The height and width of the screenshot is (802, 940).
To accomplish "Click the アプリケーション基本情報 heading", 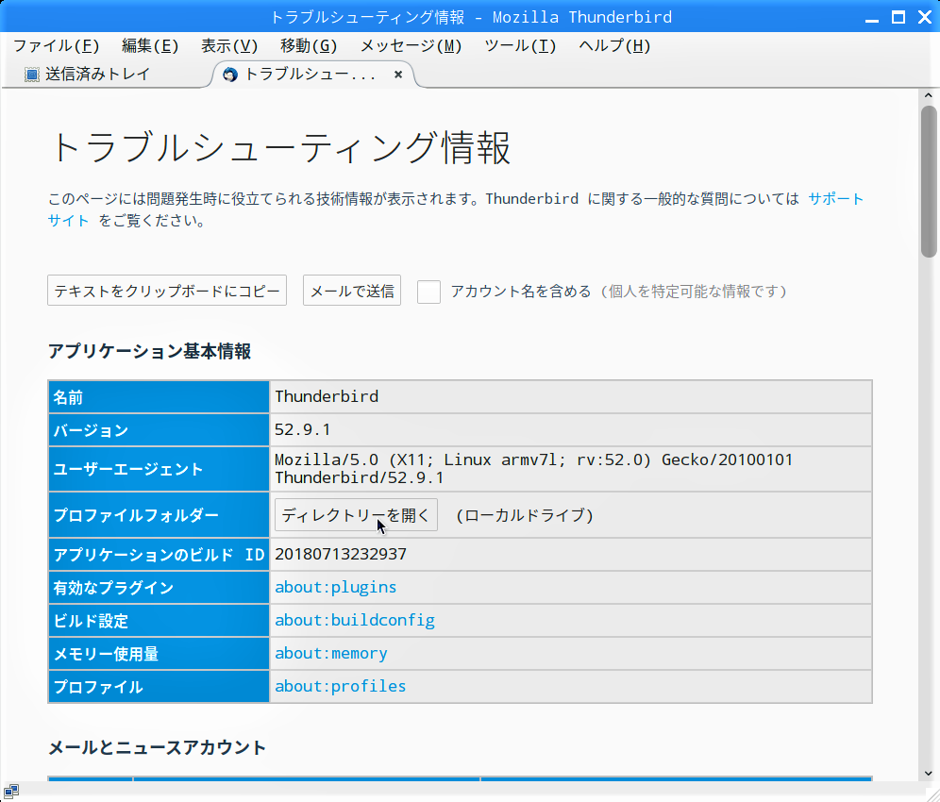I will coord(149,351).
